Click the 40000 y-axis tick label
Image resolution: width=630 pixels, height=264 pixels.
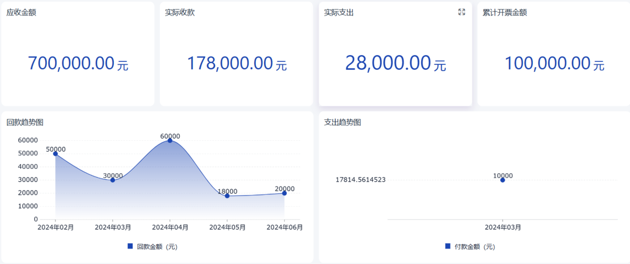[27, 167]
